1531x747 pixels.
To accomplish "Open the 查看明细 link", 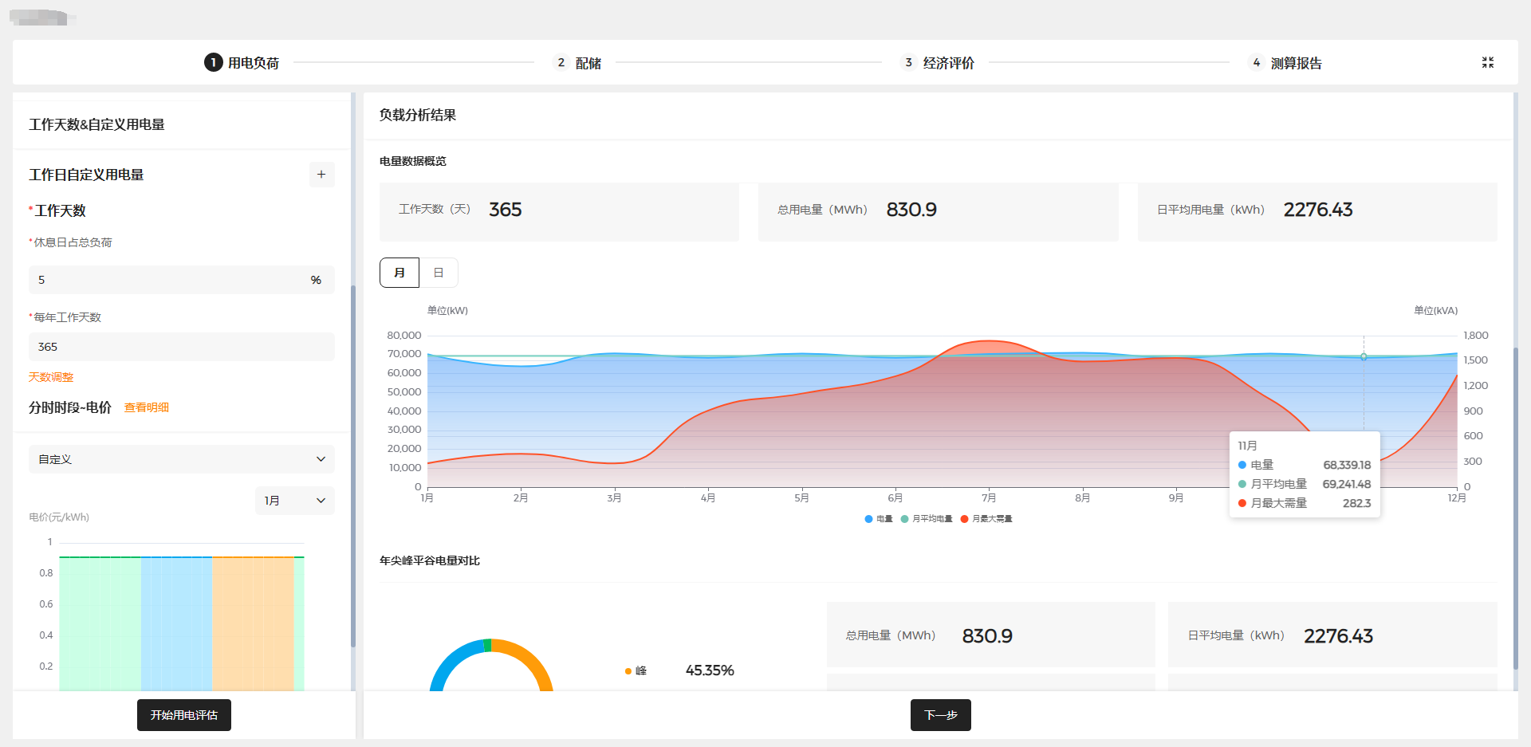I will click(146, 407).
